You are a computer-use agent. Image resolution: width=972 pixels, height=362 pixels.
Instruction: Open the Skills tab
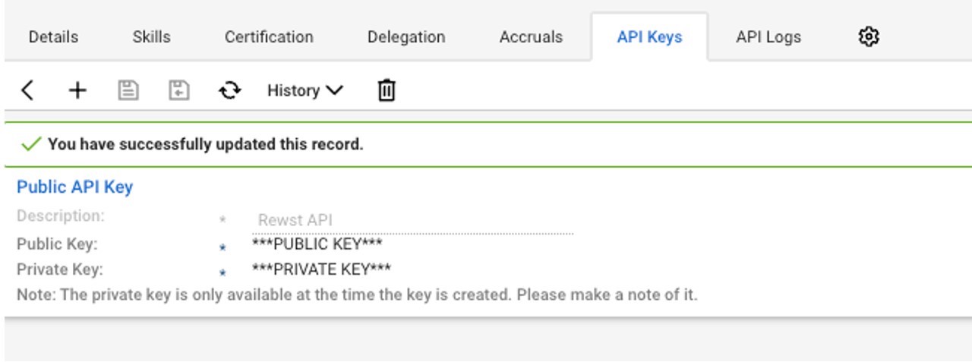[x=151, y=37]
